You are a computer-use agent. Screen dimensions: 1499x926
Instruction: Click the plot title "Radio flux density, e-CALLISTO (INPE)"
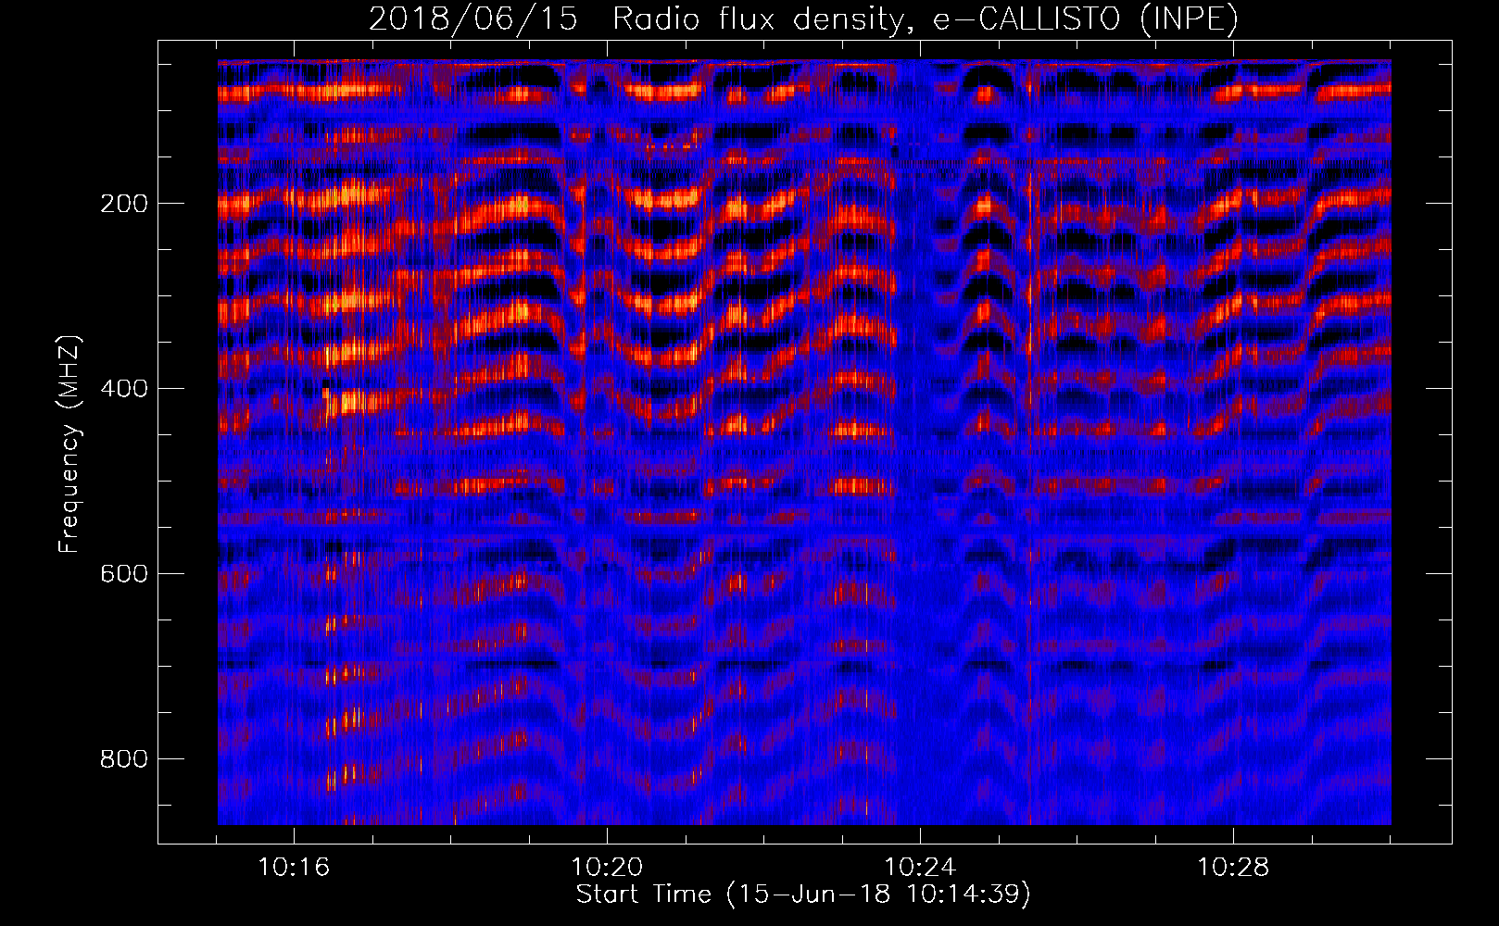[925, 19]
